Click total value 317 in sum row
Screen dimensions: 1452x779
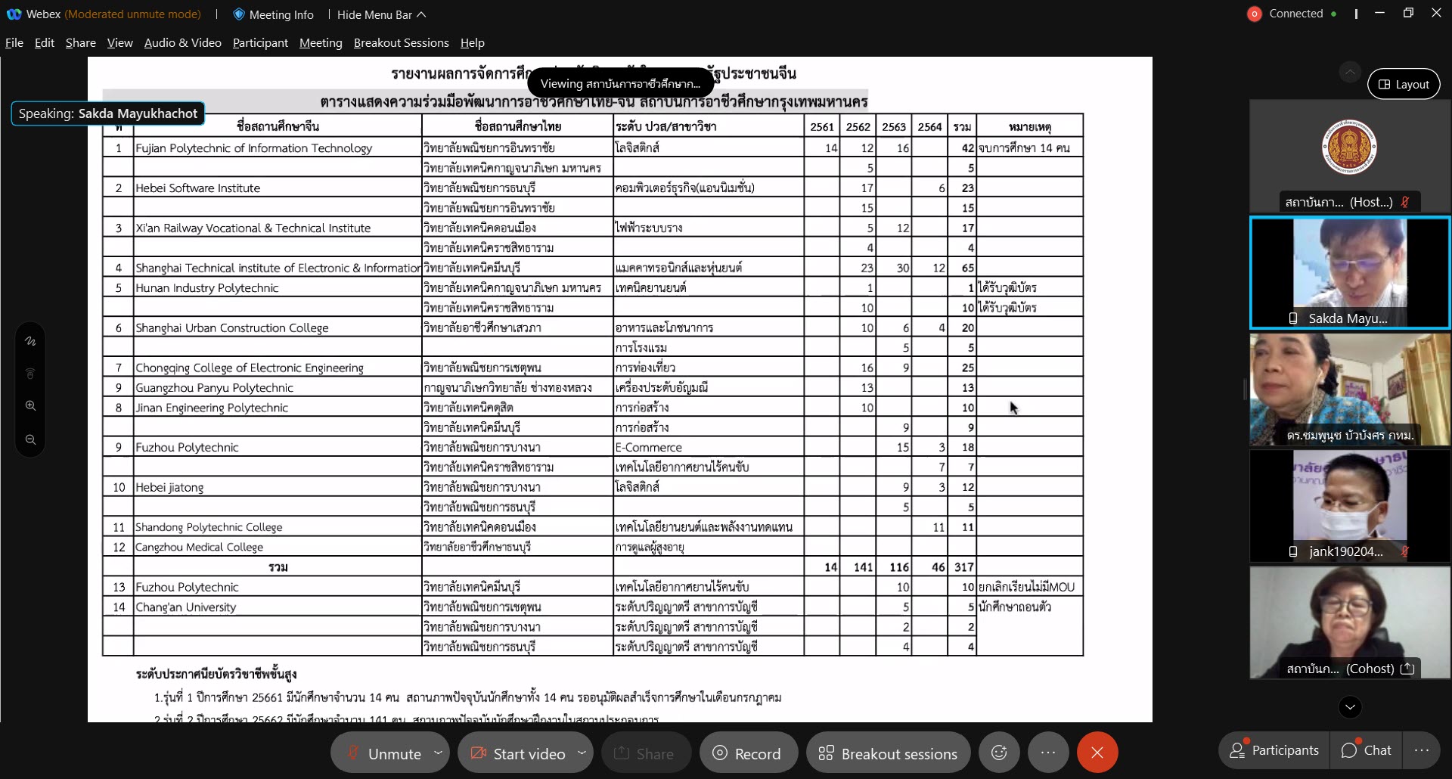point(963,566)
